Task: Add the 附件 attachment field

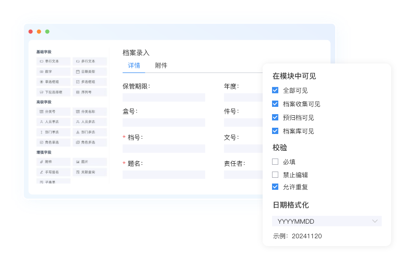Action: [x=53, y=162]
